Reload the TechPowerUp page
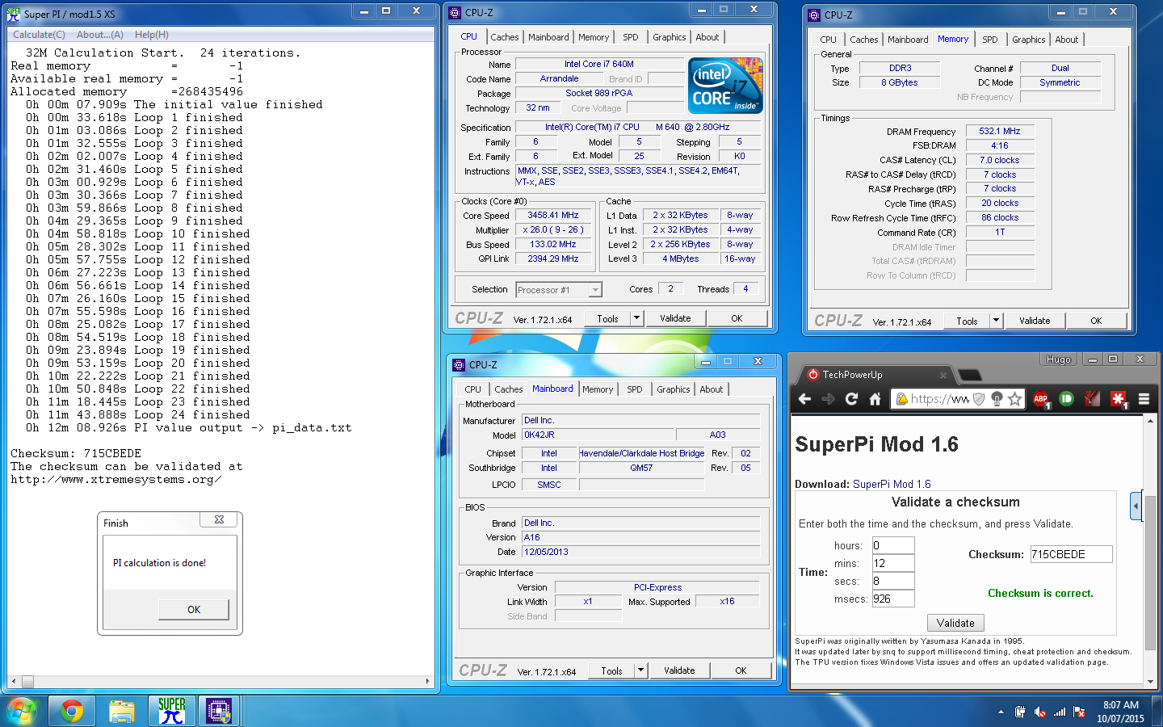 point(851,398)
